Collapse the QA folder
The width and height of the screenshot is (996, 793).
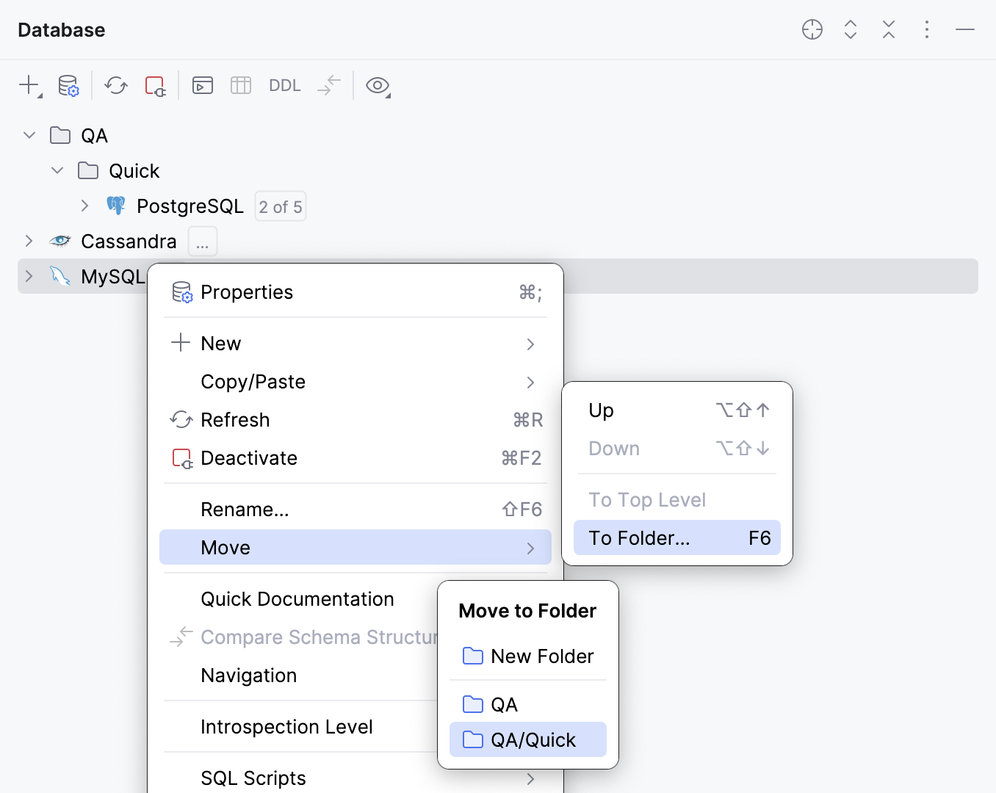coord(29,135)
